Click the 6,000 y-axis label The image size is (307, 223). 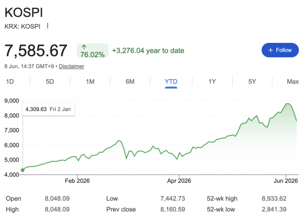pos(12,145)
